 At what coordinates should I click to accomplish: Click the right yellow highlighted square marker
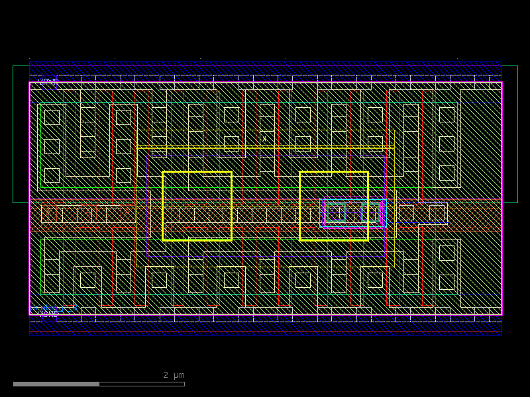[334, 206]
